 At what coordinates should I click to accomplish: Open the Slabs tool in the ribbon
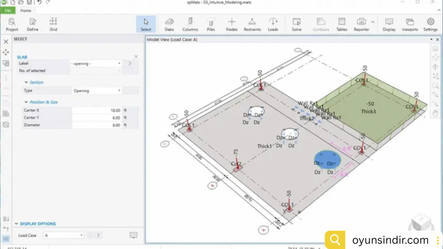coord(169,24)
